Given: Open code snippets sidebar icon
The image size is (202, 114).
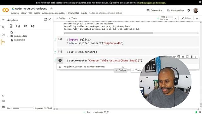Looking at the screenshot, I should 3,96.
